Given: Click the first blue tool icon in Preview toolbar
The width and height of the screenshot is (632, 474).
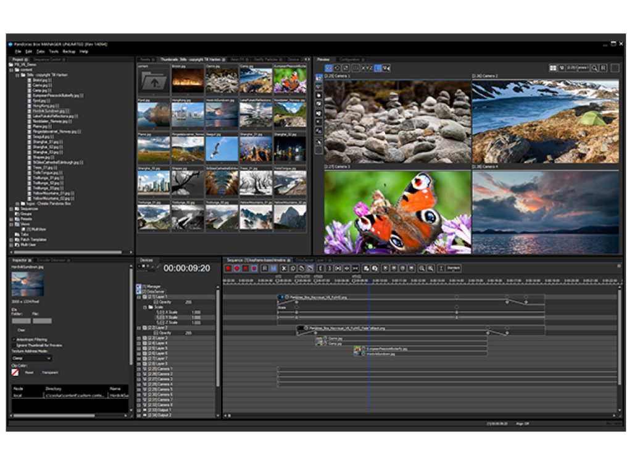Looking at the screenshot, I should coord(328,68).
